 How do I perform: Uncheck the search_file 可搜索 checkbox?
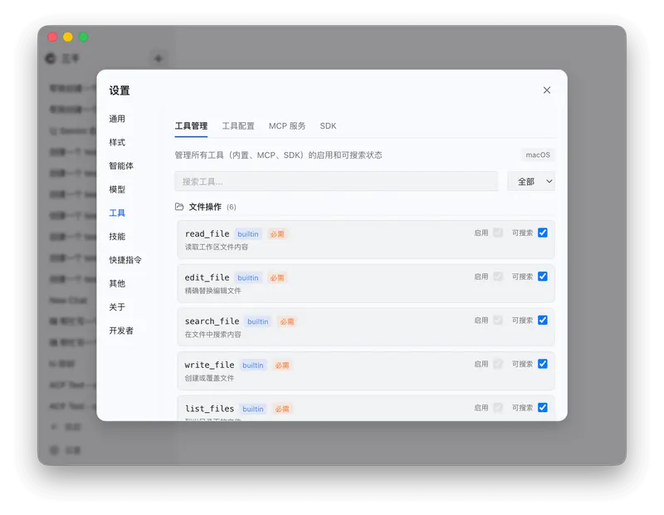tap(544, 320)
